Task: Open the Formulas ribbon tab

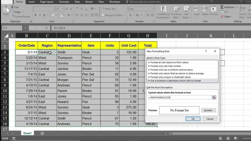Action: 64,2
